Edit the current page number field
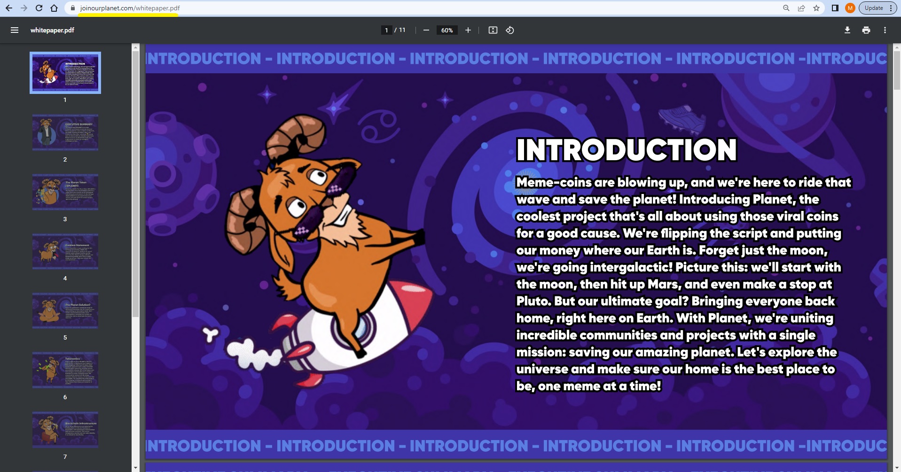The height and width of the screenshot is (472, 901). [386, 30]
